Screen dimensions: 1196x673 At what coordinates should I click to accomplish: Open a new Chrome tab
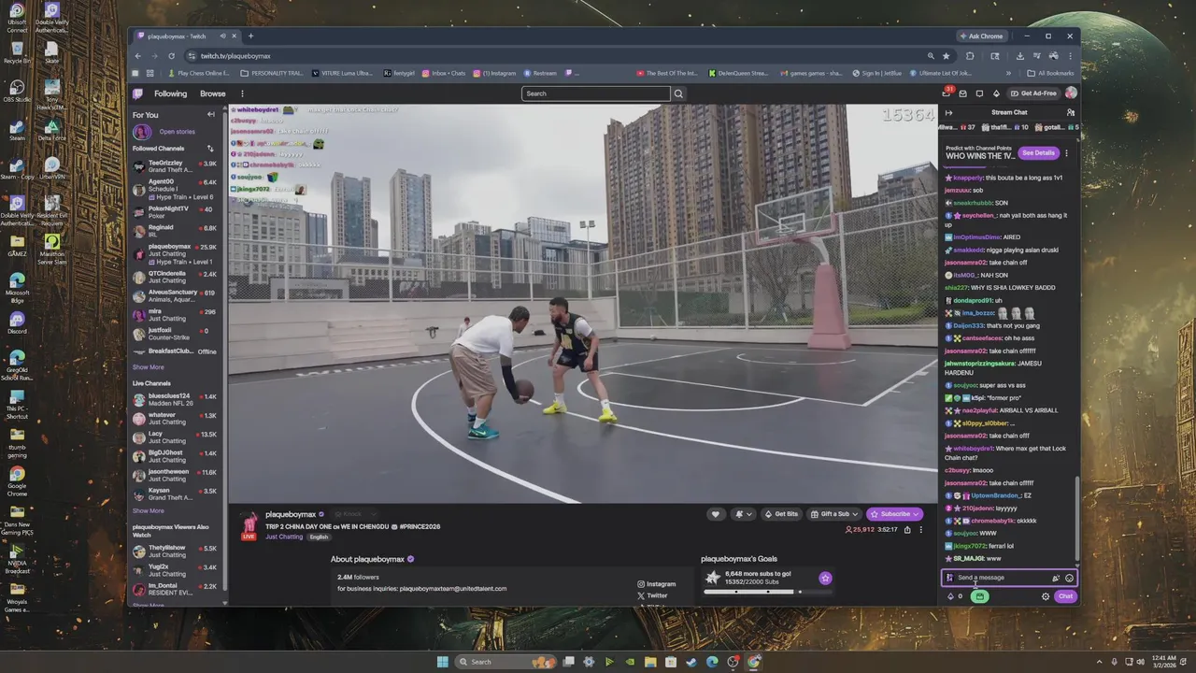click(250, 36)
